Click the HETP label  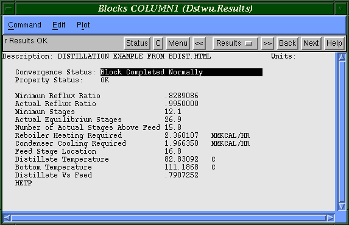click(x=23, y=183)
